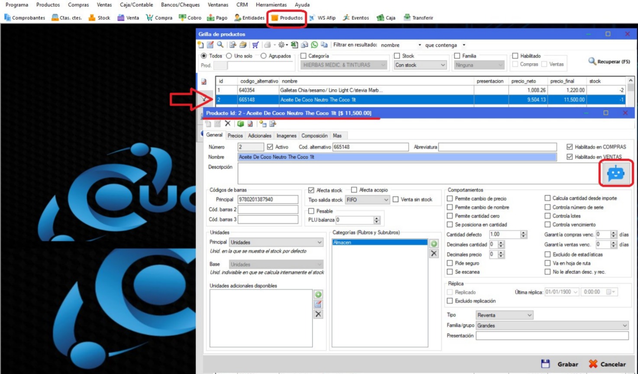This screenshot has height=374, width=638.
Task: Open the Última réplica date dropdown
Action: [x=575, y=292]
